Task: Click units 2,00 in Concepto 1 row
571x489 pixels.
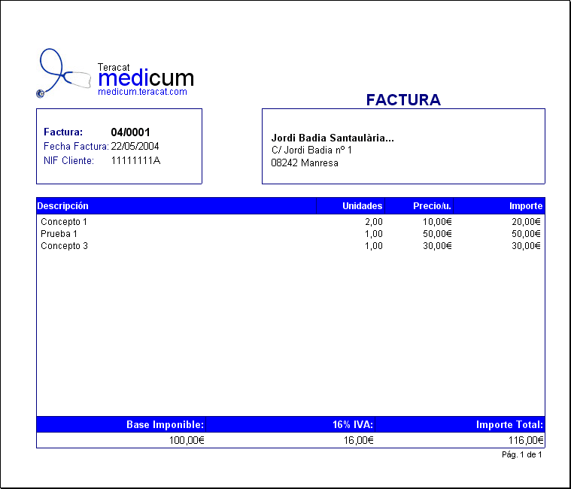Action: pyautogui.click(x=374, y=222)
